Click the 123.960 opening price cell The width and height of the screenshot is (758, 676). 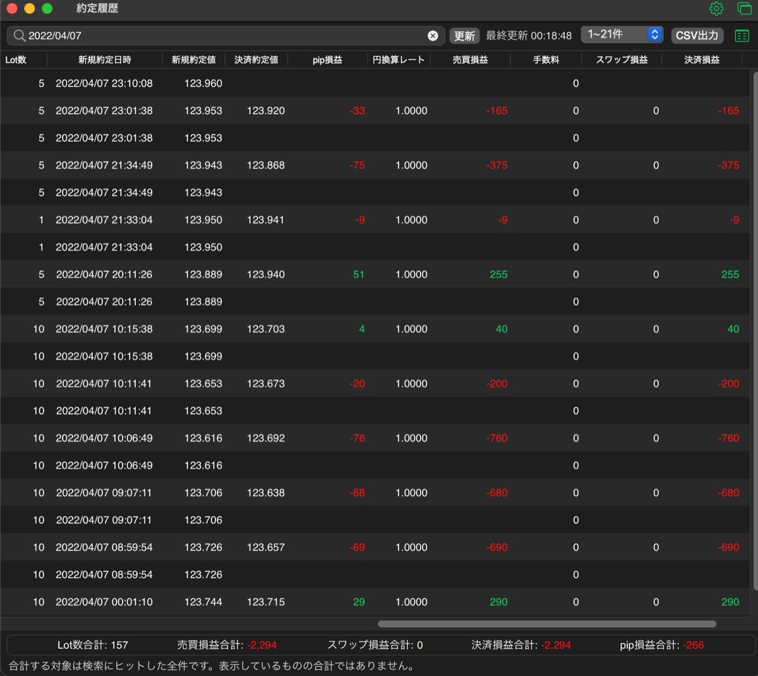[203, 83]
